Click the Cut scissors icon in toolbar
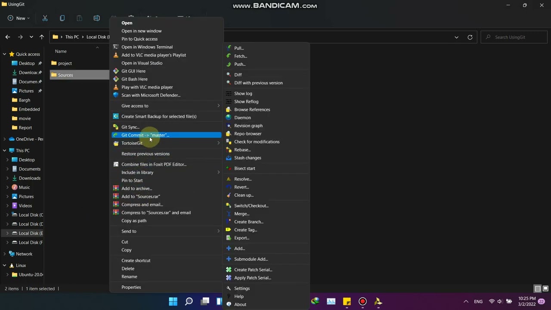The height and width of the screenshot is (310, 551). coord(45,18)
